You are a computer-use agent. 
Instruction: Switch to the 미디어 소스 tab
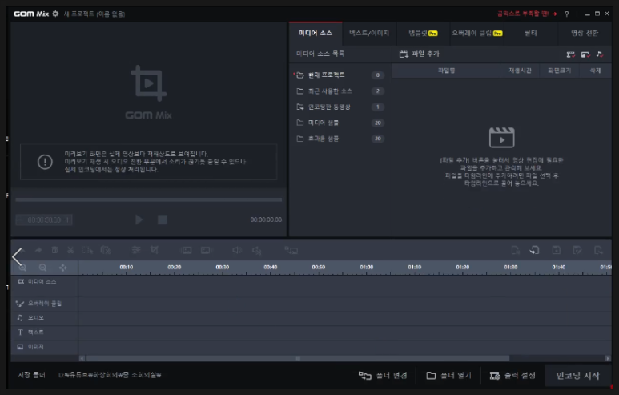click(x=316, y=33)
